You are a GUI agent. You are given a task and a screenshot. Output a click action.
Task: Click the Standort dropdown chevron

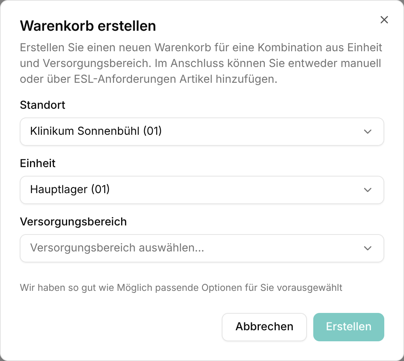[x=367, y=132]
